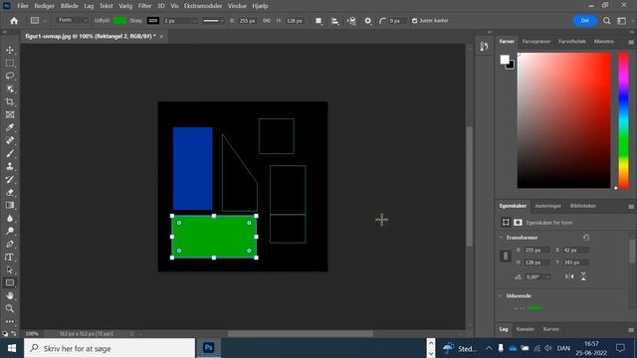Click the rainbow hue slider
637x358 pixels.
tap(624, 120)
